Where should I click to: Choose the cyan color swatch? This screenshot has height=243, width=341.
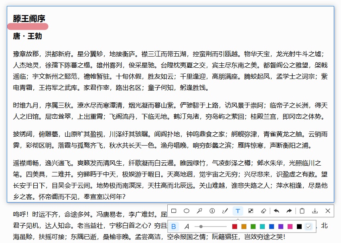tap(262, 227)
